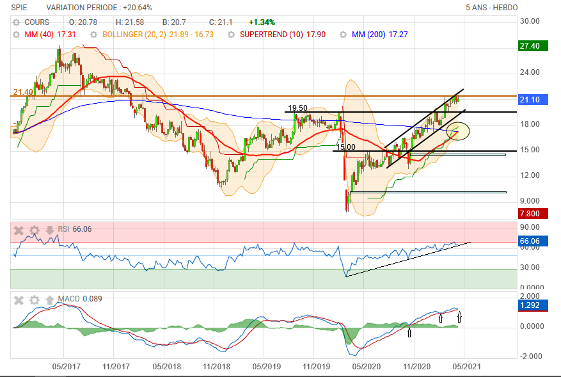Click the 5 ANS - HEBDO period label
The image size is (561, 377).
pos(491,8)
